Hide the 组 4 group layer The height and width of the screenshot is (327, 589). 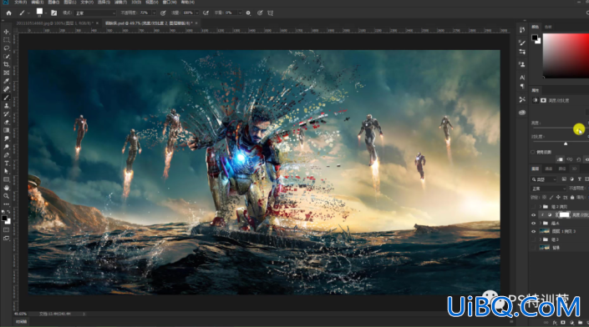point(533,223)
